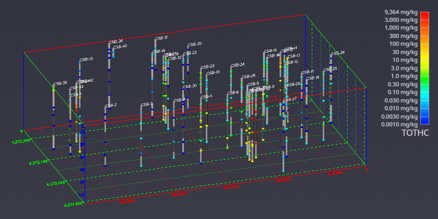Select the CSB-36 borehole label
The image size is (438, 219).
tap(116, 41)
